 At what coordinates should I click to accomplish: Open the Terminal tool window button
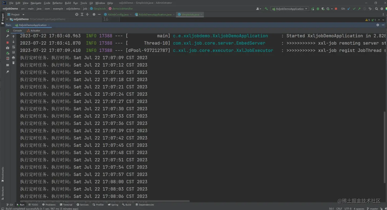tap(66, 205)
